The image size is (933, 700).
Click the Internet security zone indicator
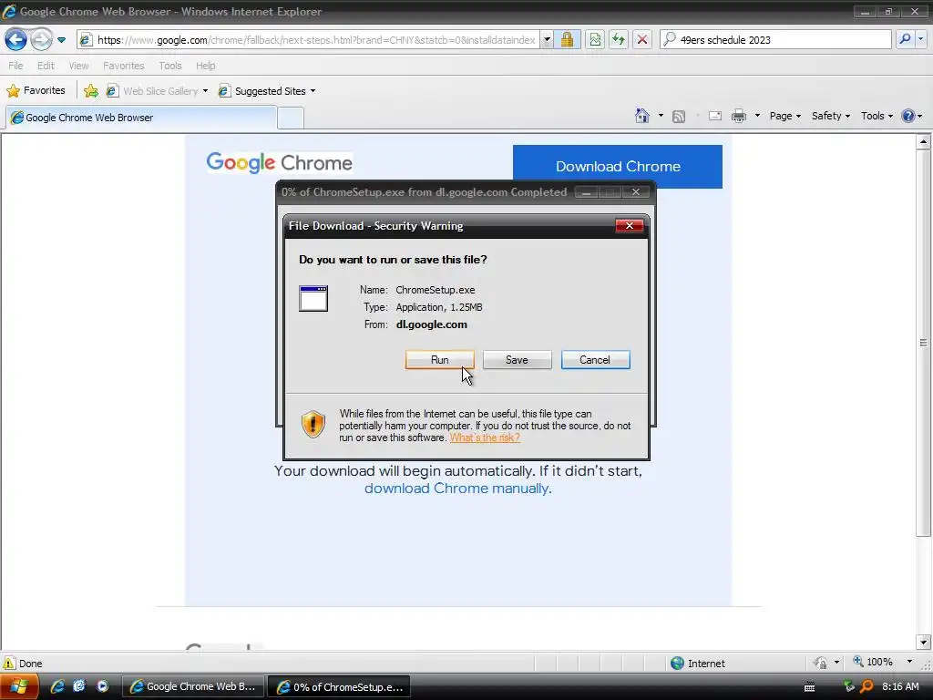(697, 664)
